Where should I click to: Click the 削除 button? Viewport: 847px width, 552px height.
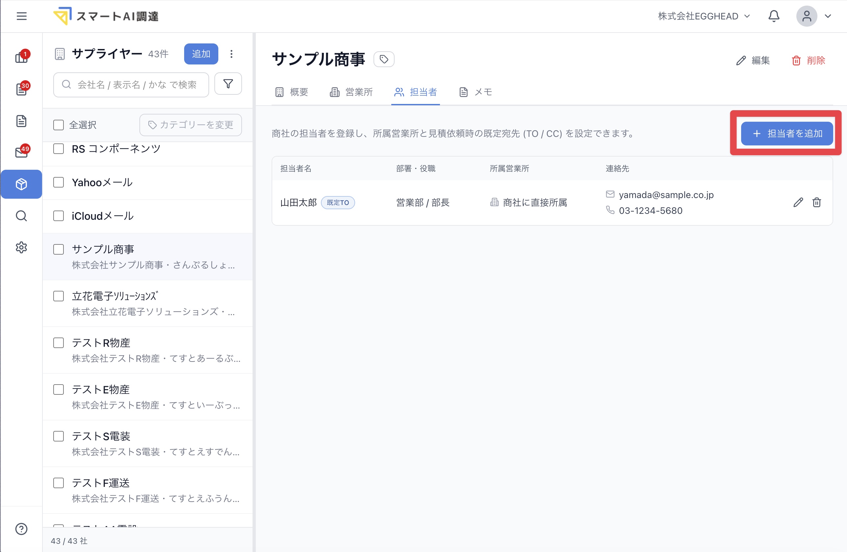coord(808,61)
